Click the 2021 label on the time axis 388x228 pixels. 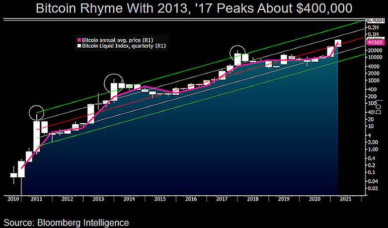pyautogui.click(x=344, y=199)
